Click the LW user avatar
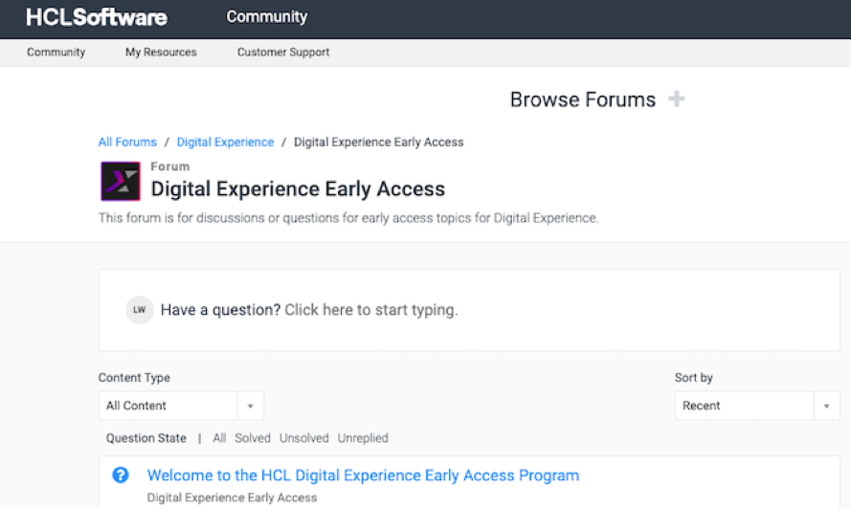This screenshot has height=508, width=851. point(140,310)
